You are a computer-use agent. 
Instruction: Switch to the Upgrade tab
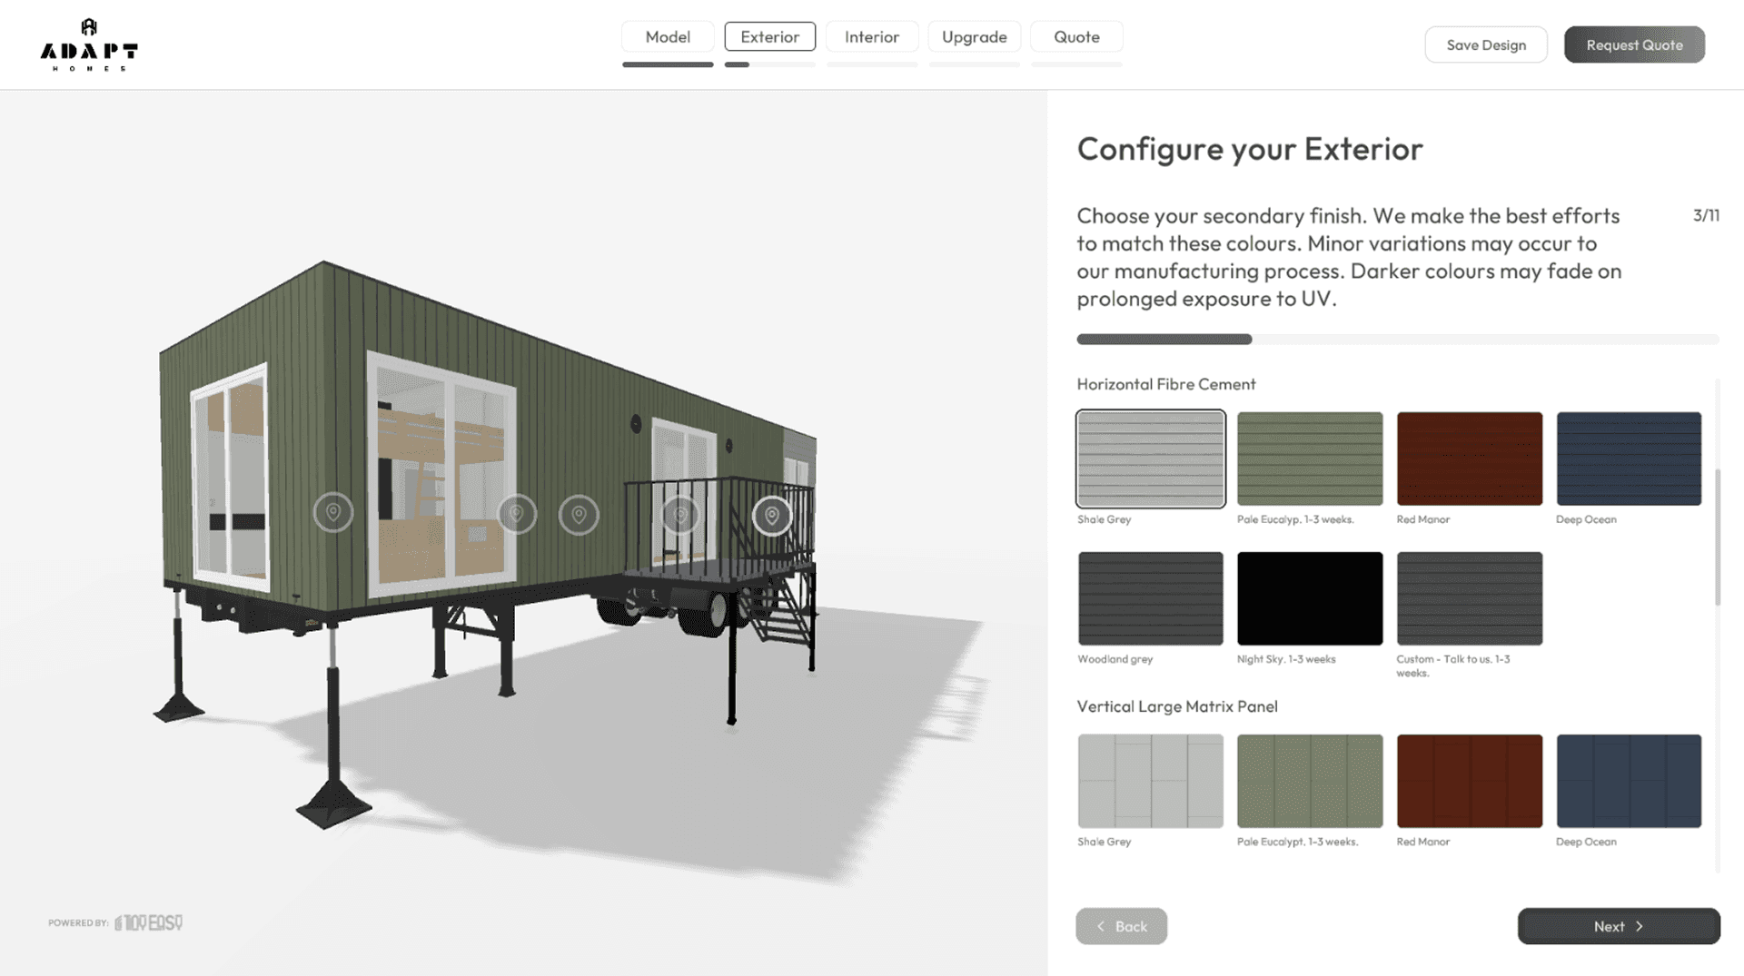point(975,36)
